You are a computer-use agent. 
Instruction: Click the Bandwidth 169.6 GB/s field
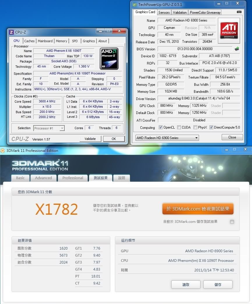coord(225,91)
